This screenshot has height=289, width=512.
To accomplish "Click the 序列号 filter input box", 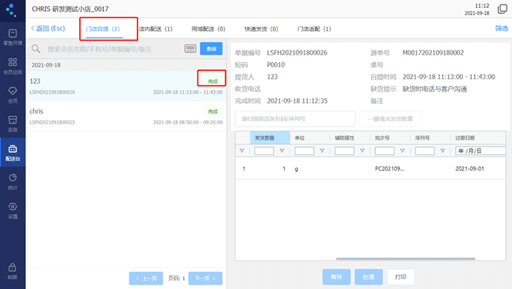I will pos(425,151).
